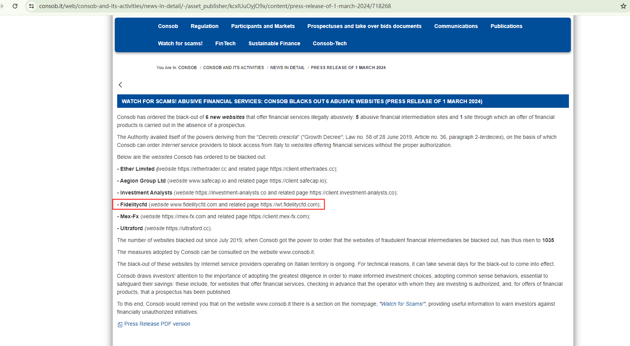Download the Press Release PDF version
Viewport: 630px width, 346px height.
pyautogui.click(x=157, y=324)
